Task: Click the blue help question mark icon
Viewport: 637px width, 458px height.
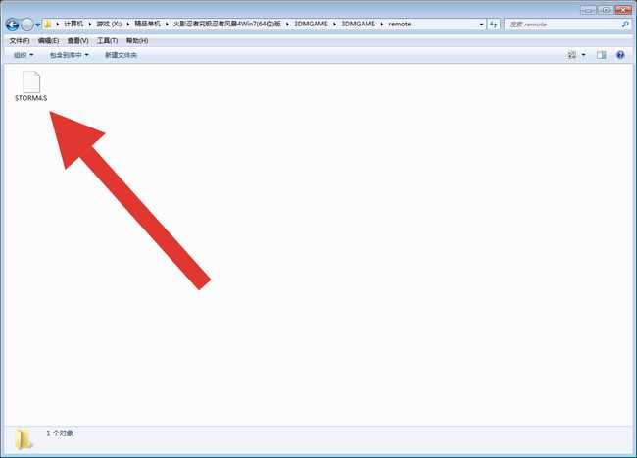Action: (620, 55)
